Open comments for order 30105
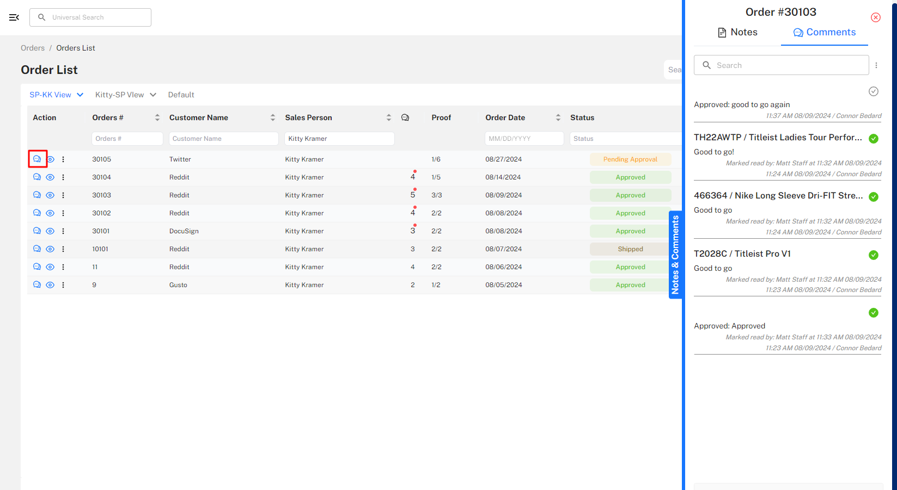The height and width of the screenshot is (490, 897). pyautogui.click(x=37, y=159)
